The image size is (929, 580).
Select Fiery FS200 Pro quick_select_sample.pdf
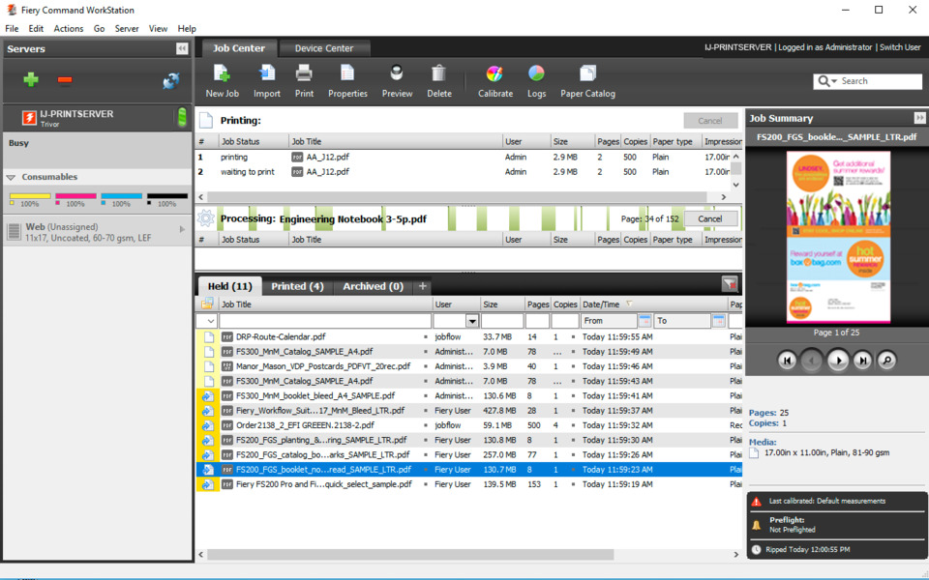(468, 484)
